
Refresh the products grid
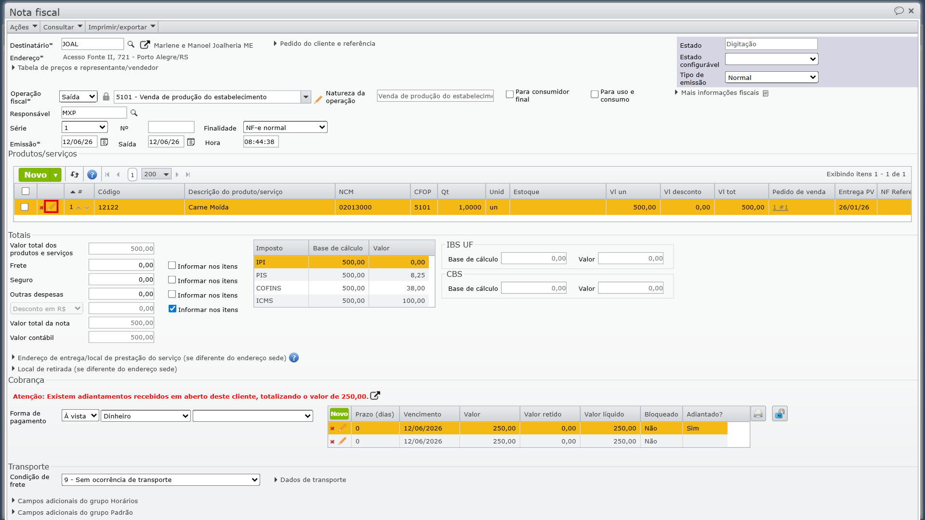(75, 174)
